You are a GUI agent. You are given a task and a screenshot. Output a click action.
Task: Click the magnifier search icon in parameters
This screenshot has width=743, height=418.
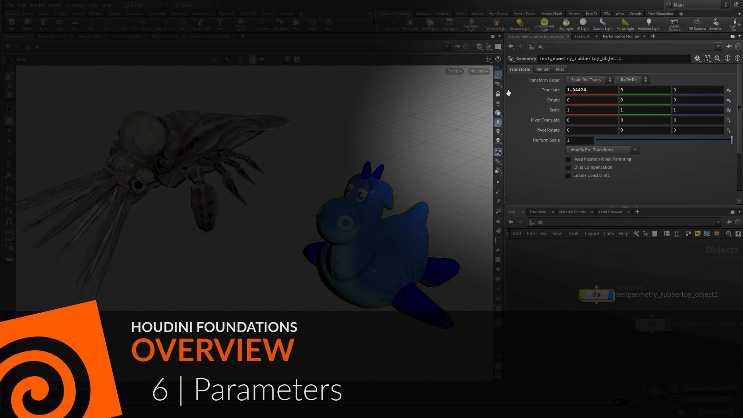click(x=717, y=59)
